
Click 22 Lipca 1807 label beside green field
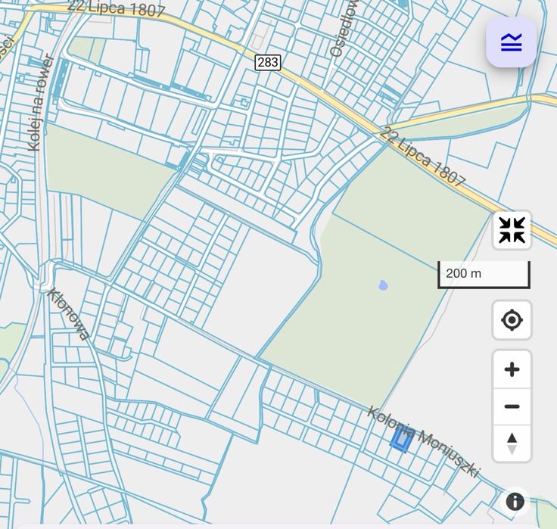coord(422,157)
